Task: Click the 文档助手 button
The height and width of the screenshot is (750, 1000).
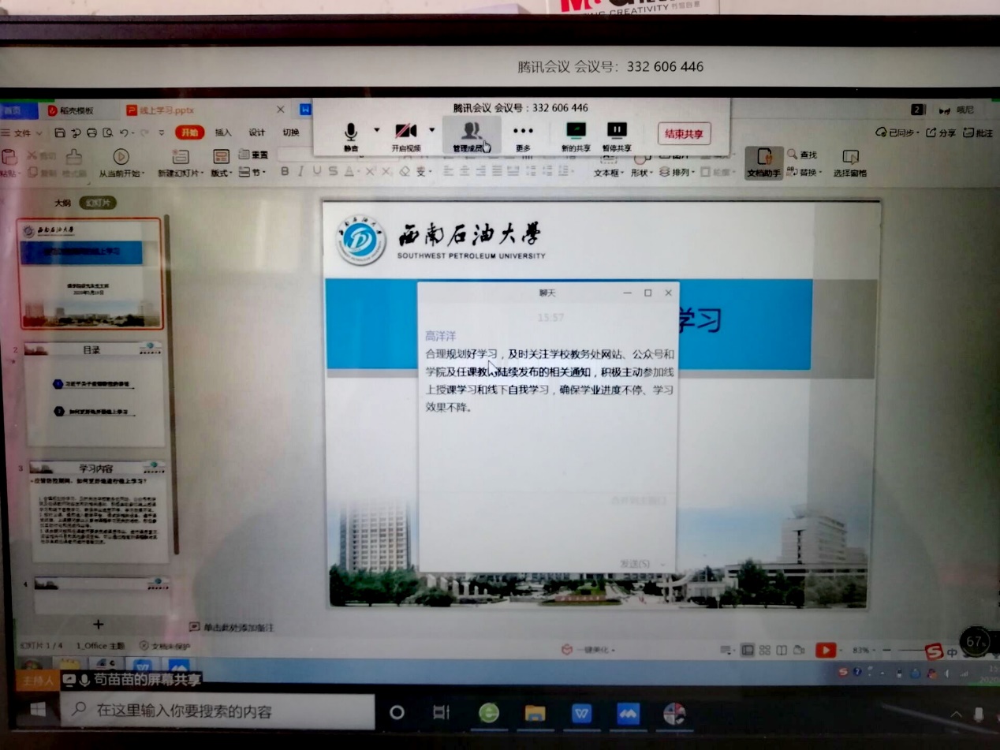Action: click(763, 163)
